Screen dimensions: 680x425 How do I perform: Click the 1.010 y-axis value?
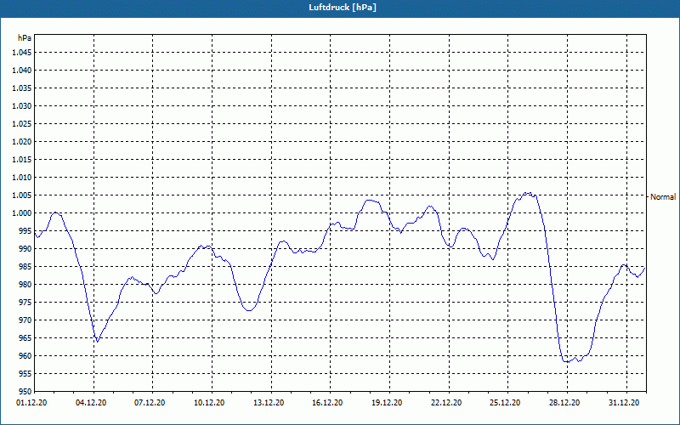(22, 178)
